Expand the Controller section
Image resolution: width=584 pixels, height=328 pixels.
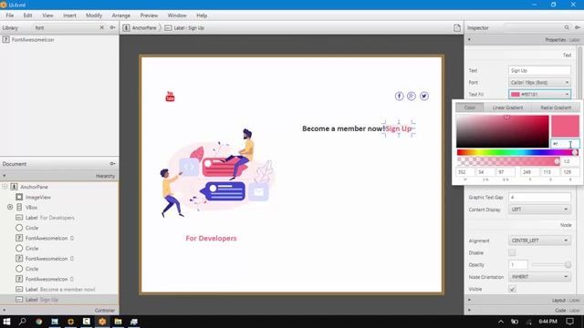coord(4,310)
